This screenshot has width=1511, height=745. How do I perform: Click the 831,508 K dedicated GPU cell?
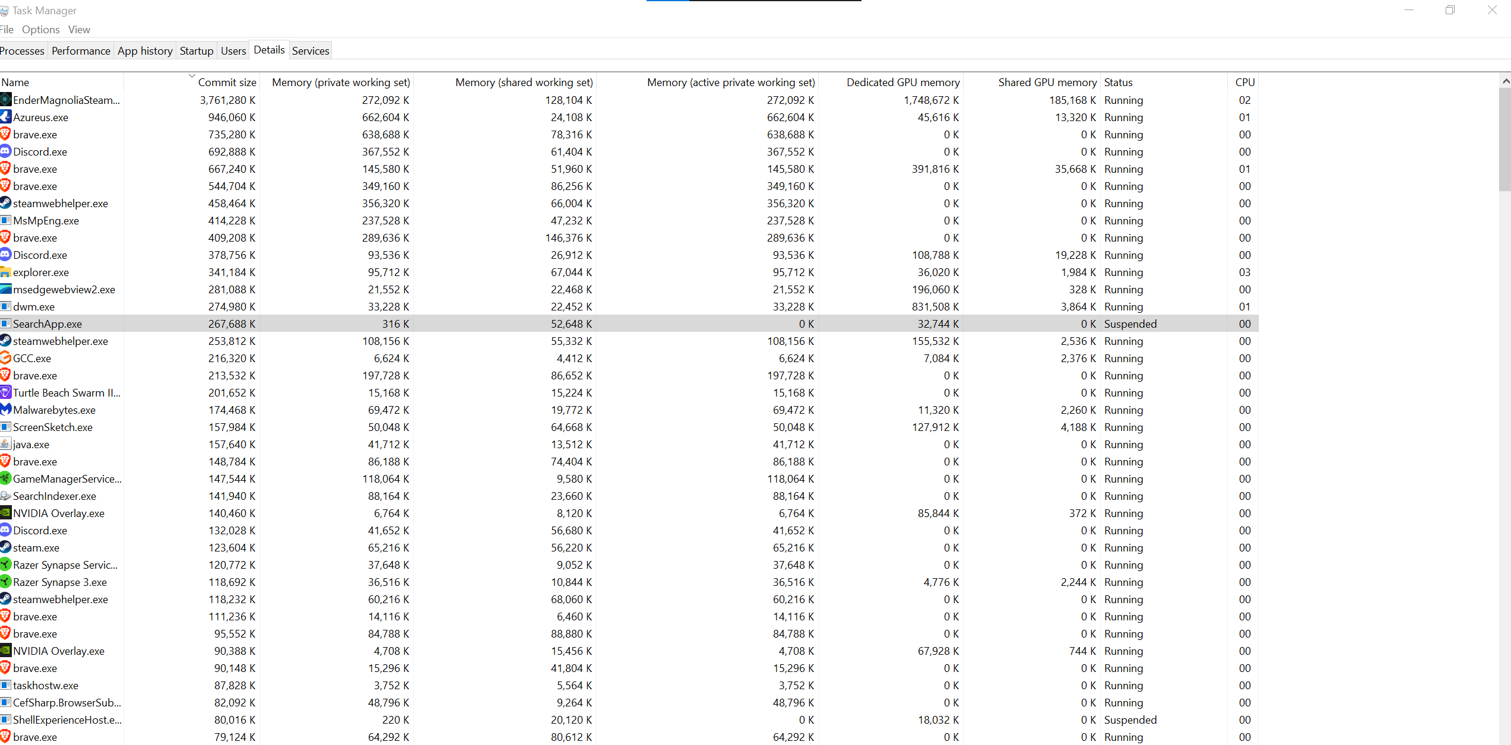coord(935,306)
